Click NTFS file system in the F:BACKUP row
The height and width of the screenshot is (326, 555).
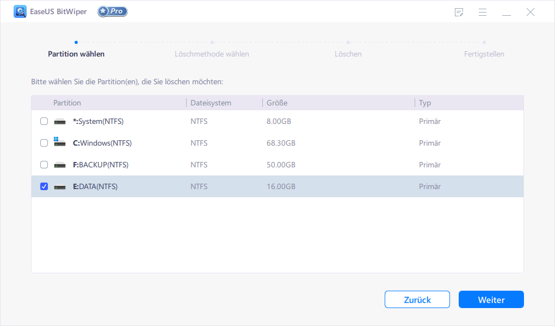pyautogui.click(x=199, y=165)
